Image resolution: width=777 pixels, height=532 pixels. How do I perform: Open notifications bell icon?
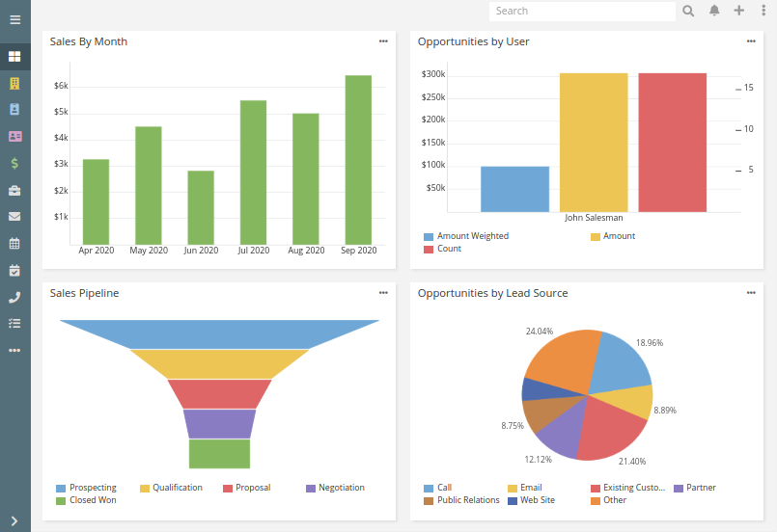[714, 11]
